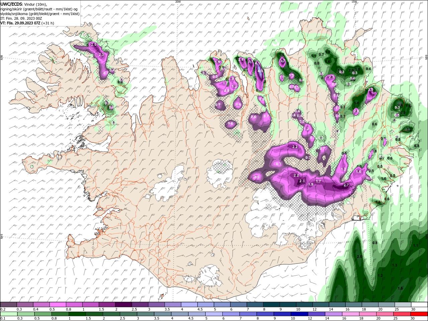Screen dimensions: 428x321
Task: Click the "UWC/ECDS: Vindur (10m)," title line
Action: pyautogui.click(x=23, y=4)
